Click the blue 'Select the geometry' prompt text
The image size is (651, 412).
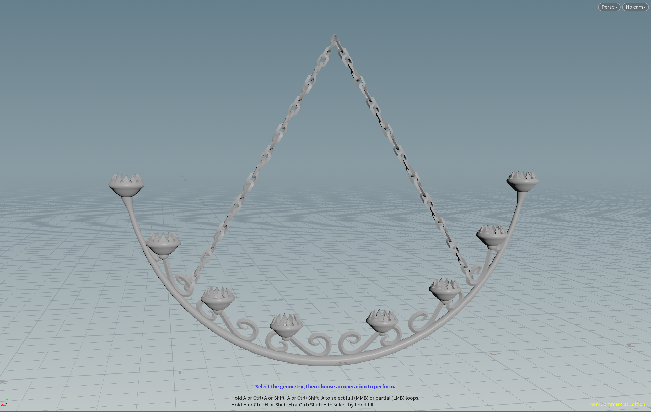coord(325,386)
